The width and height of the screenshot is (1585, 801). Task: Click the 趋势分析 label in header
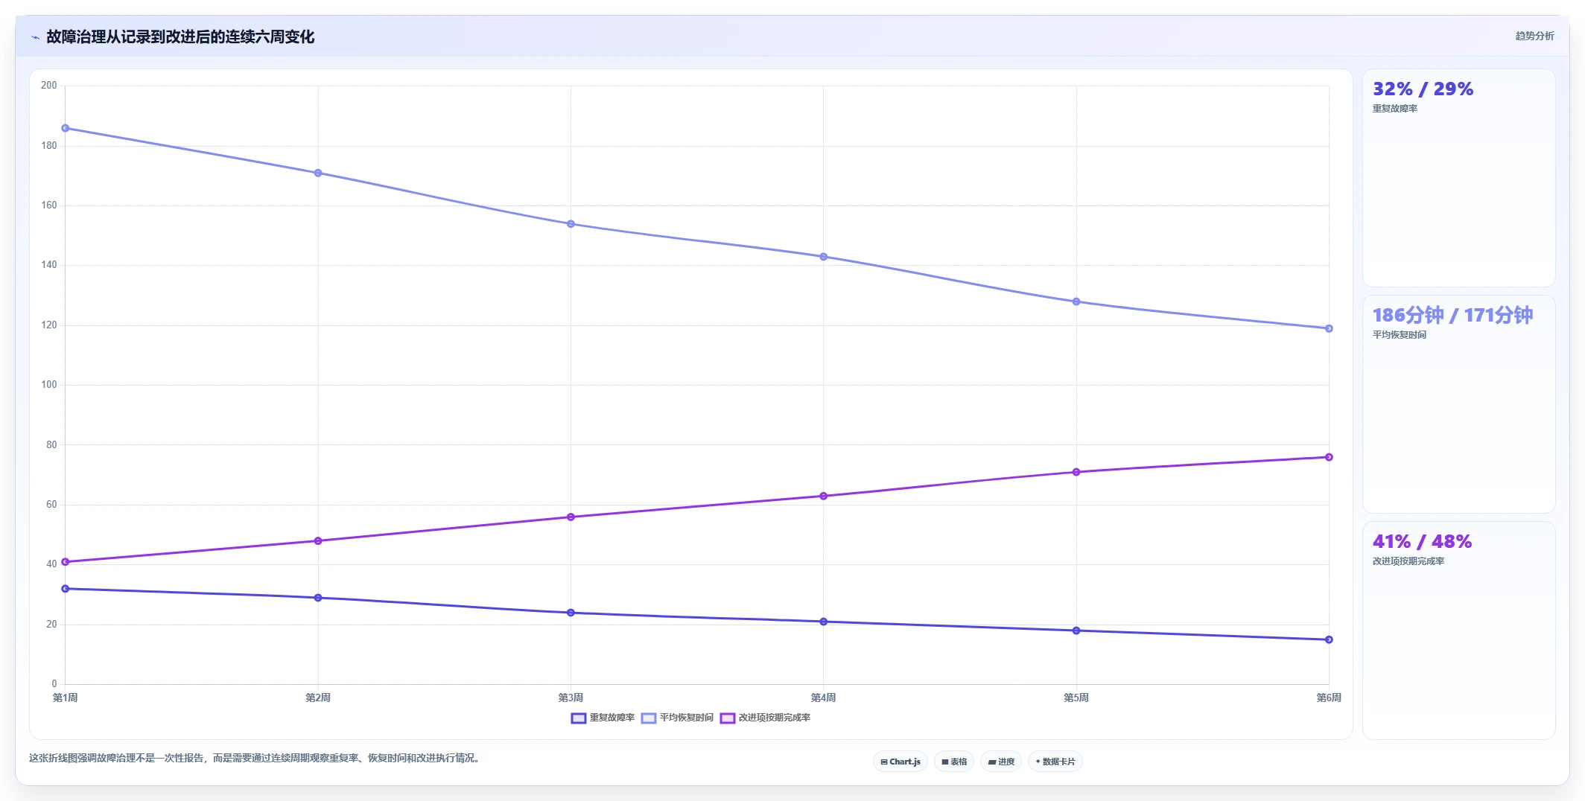pos(1534,36)
